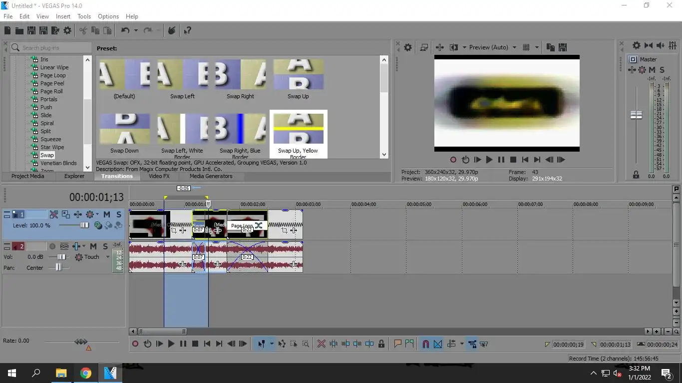Undo the last action

click(125, 31)
